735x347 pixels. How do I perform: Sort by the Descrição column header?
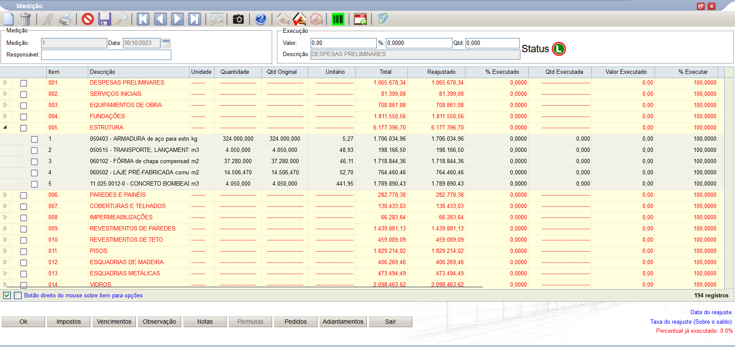(138, 72)
